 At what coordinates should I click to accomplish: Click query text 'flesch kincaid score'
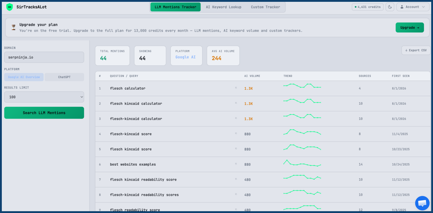click(131, 149)
